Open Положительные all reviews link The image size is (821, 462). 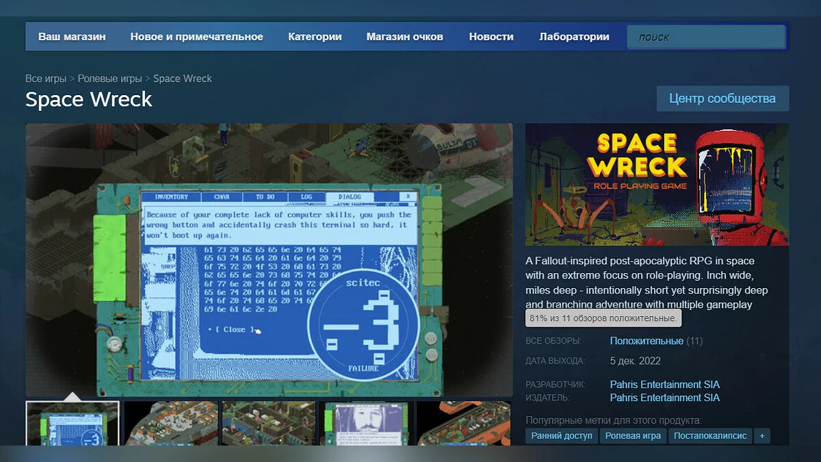pyautogui.click(x=647, y=341)
